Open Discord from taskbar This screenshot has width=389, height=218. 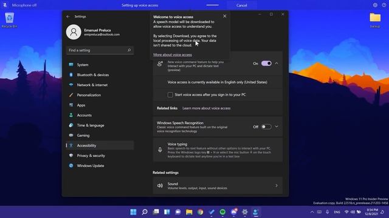233,212
